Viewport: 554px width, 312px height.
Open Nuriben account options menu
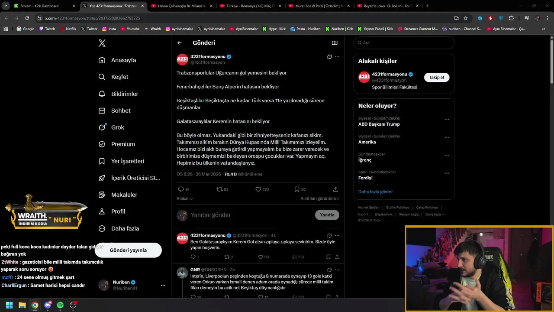click(163, 285)
